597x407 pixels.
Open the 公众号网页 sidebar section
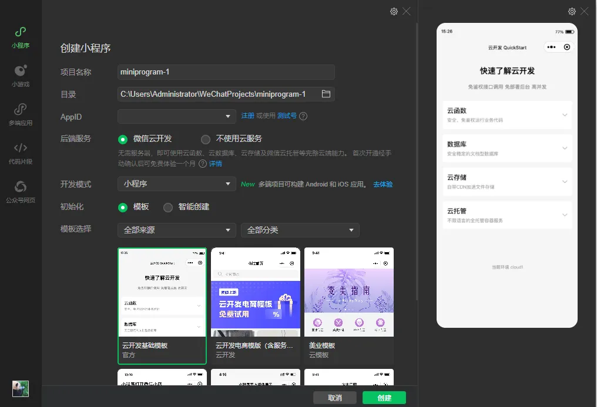coord(21,192)
